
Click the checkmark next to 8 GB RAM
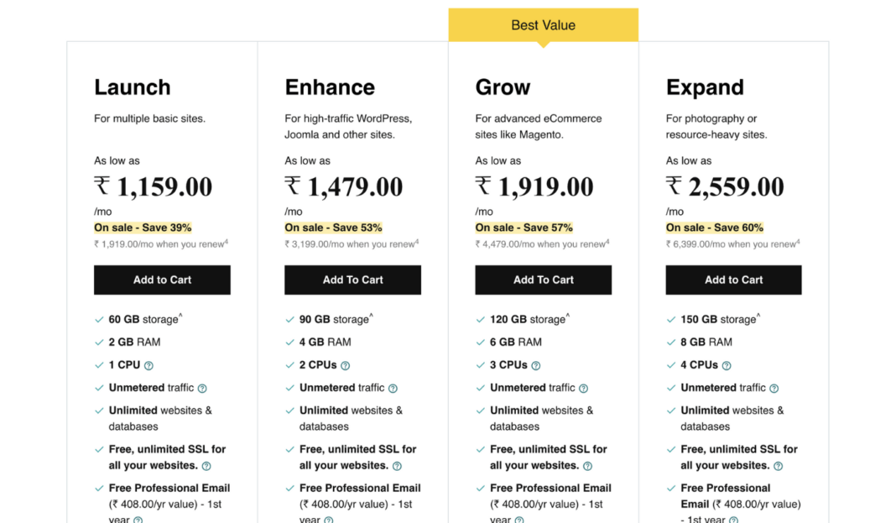click(671, 342)
